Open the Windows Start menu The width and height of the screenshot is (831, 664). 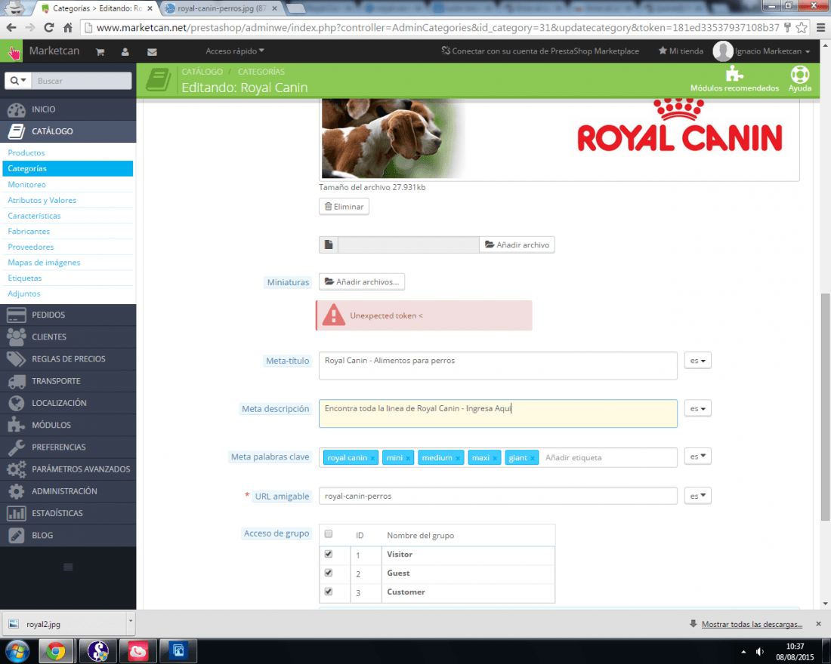(x=17, y=650)
